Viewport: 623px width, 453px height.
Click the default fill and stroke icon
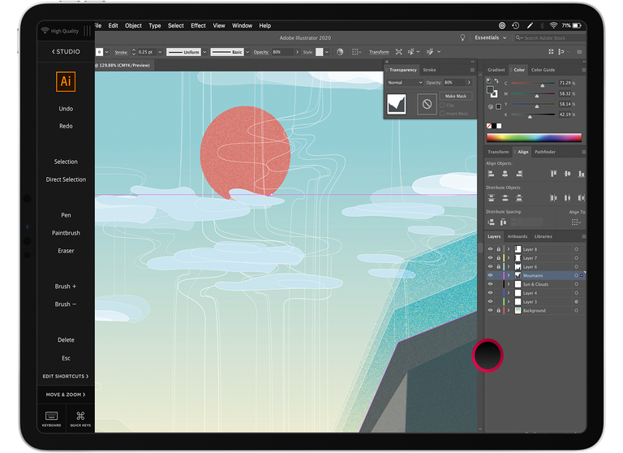click(x=488, y=80)
